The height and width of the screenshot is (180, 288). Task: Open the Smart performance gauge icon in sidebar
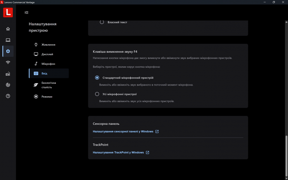[x=8, y=85]
